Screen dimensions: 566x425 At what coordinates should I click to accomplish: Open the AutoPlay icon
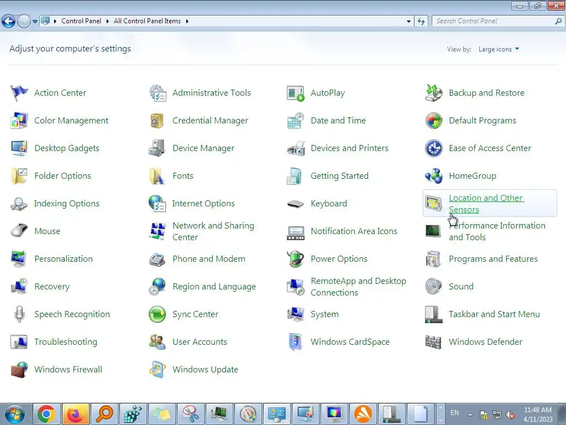[295, 93]
